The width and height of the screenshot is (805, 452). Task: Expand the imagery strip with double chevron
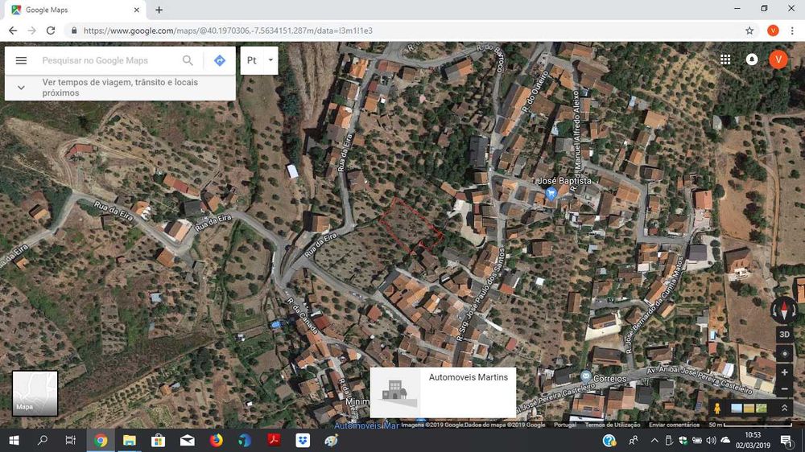click(x=784, y=409)
